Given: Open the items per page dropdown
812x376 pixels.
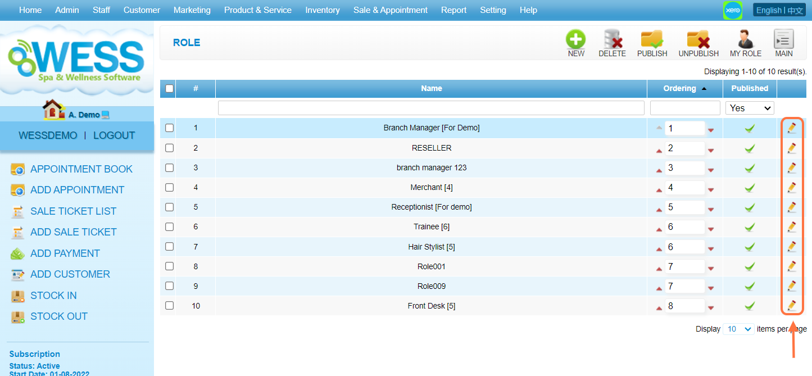Looking at the screenshot, I should tap(738, 329).
